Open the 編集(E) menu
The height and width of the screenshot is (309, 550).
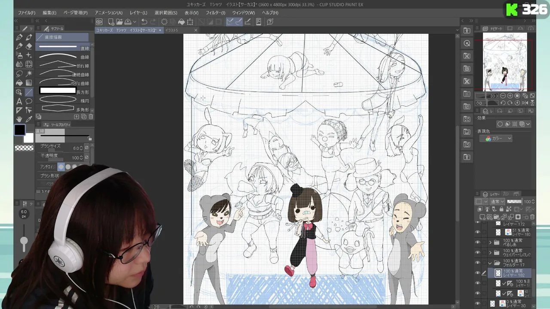(49, 13)
